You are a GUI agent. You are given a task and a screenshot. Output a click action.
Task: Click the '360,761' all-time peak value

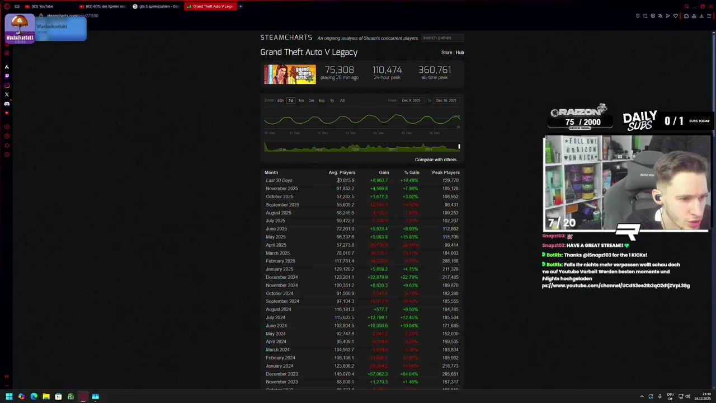click(435, 70)
